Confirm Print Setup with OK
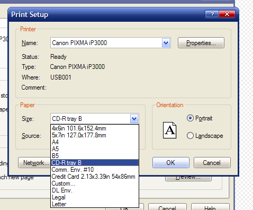Viewport: 253px width, 210px height. coord(171,163)
